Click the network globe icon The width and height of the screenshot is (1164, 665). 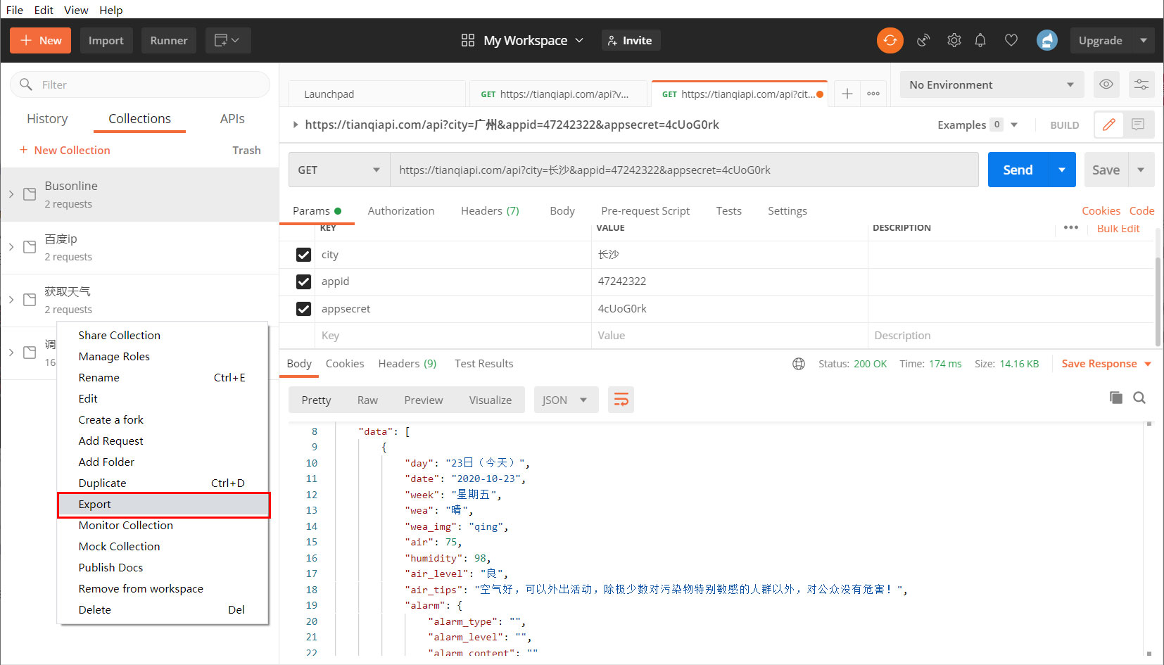799,364
